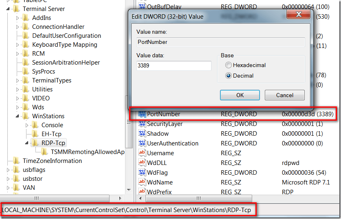Click the usbstor folder icon
341x219 pixels.
[x=17, y=179]
